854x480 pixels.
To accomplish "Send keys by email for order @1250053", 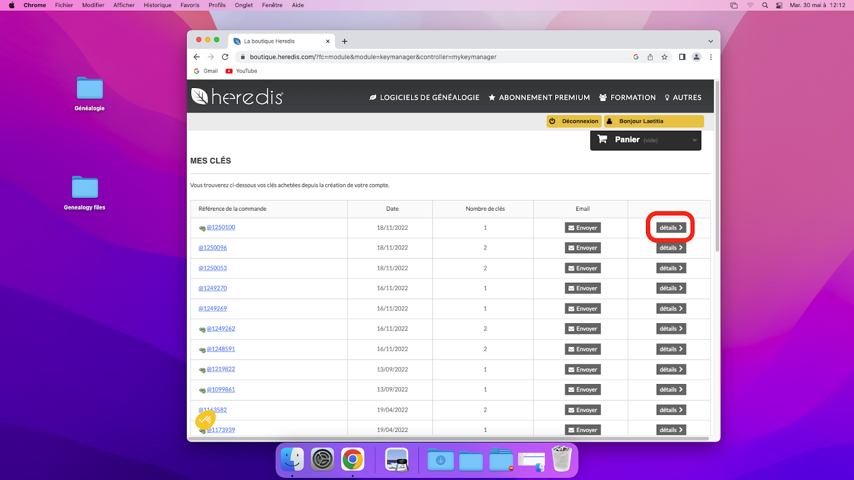I will coord(583,268).
